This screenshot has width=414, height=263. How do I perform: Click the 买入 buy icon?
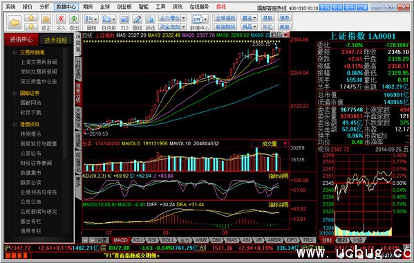[61, 19]
